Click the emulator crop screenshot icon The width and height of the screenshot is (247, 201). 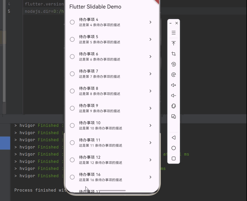pos(174,54)
